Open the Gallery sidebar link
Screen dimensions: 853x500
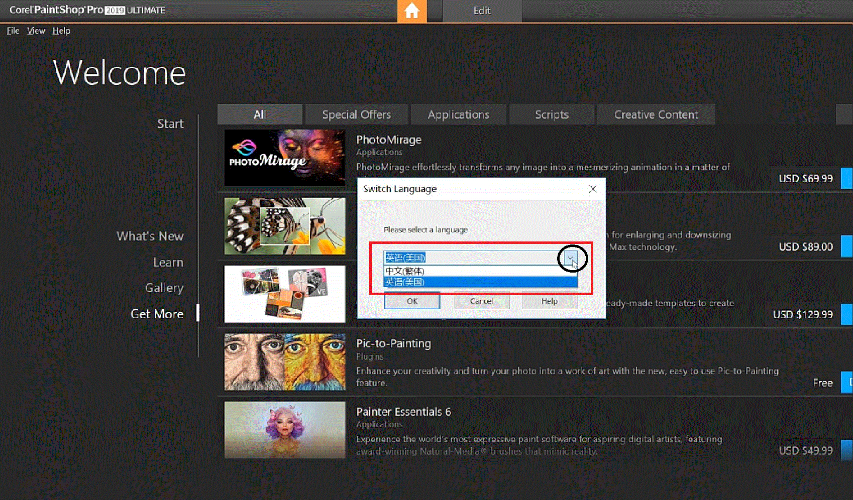(x=164, y=288)
